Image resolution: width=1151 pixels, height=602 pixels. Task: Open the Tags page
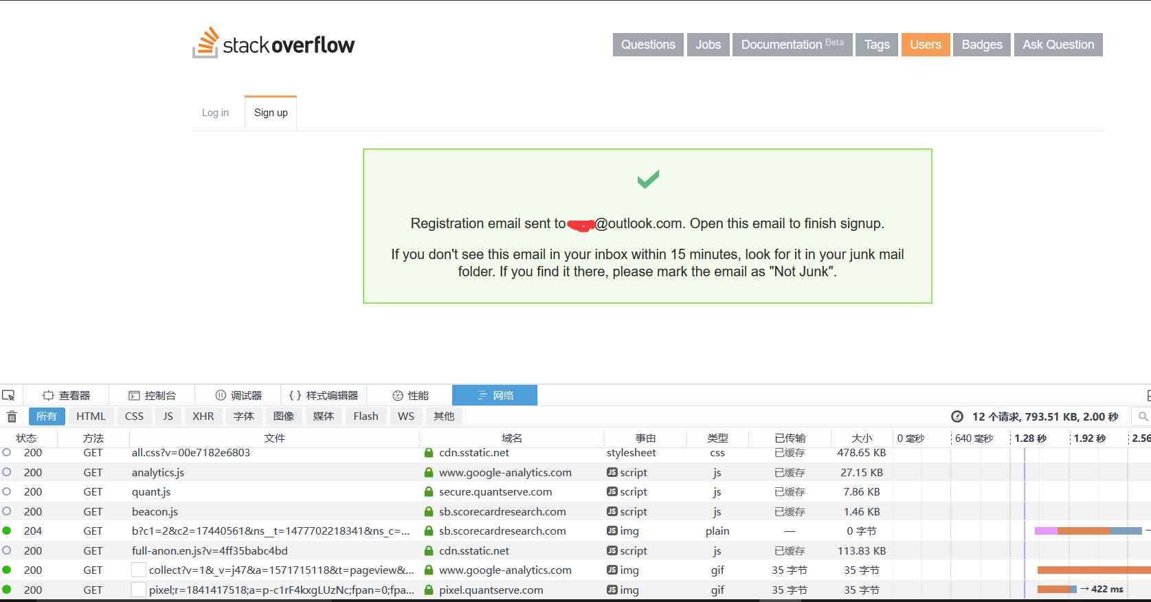(877, 45)
